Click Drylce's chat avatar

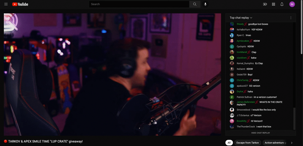pyautogui.click(x=232, y=92)
